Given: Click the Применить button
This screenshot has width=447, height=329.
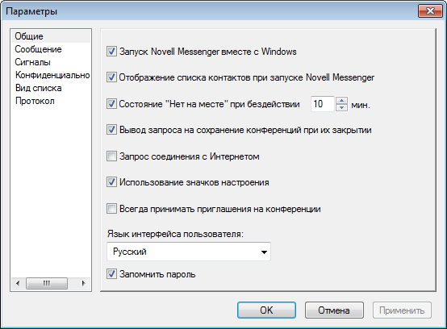Looking at the screenshot, I should point(402,310).
